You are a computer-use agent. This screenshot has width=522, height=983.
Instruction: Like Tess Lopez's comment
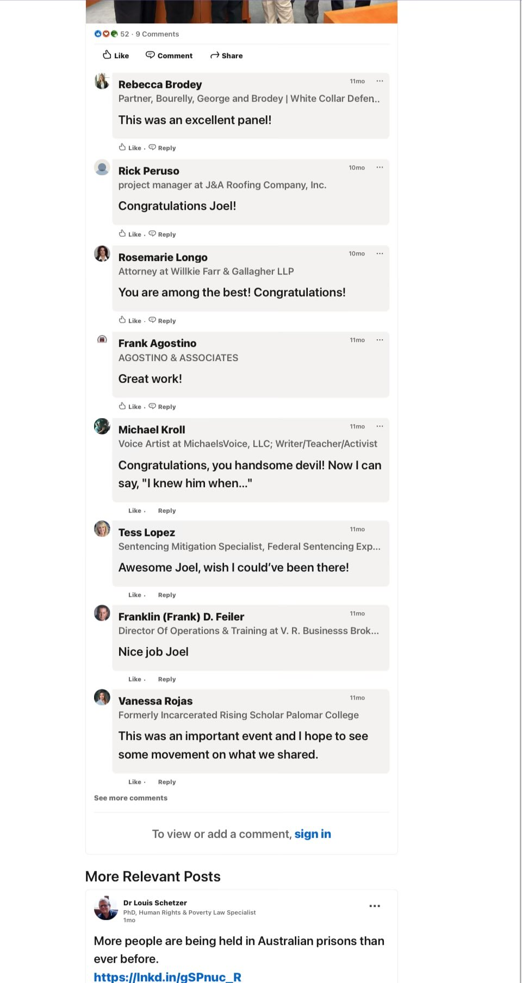point(135,595)
